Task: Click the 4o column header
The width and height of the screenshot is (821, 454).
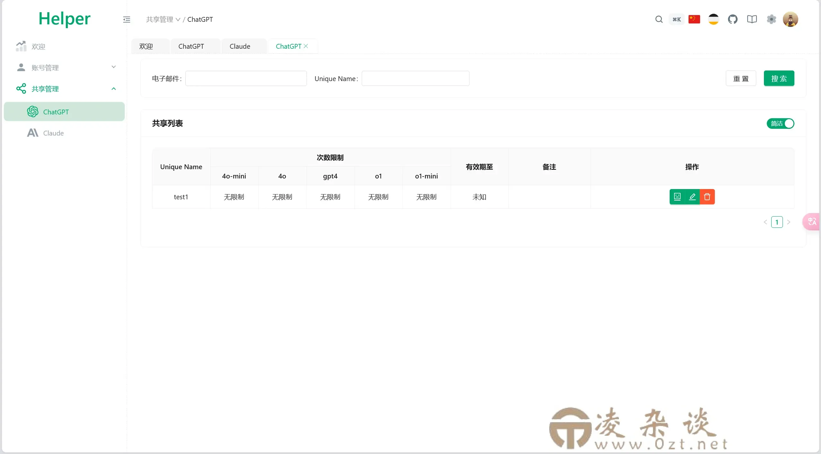Action: pyautogui.click(x=282, y=176)
